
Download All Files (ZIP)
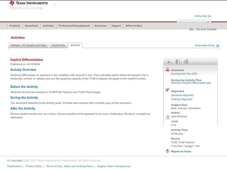(x=184, y=74)
